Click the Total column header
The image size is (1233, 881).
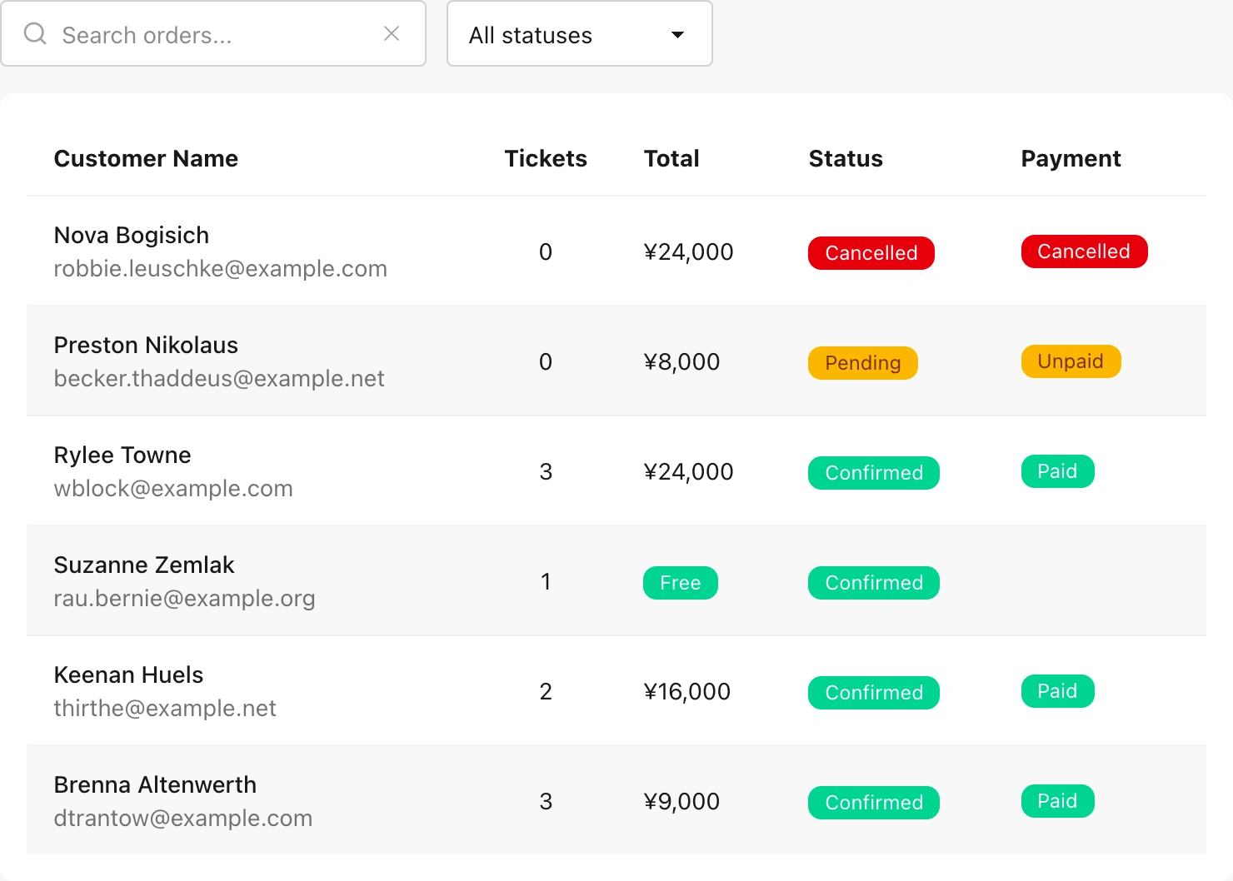(671, 158)
